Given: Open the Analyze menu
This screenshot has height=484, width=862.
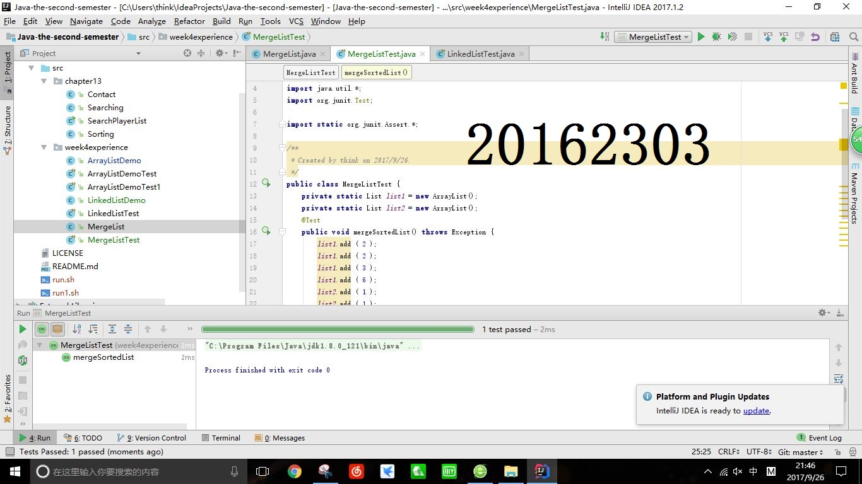Looking at the screenshot, I should pos(152,21).
